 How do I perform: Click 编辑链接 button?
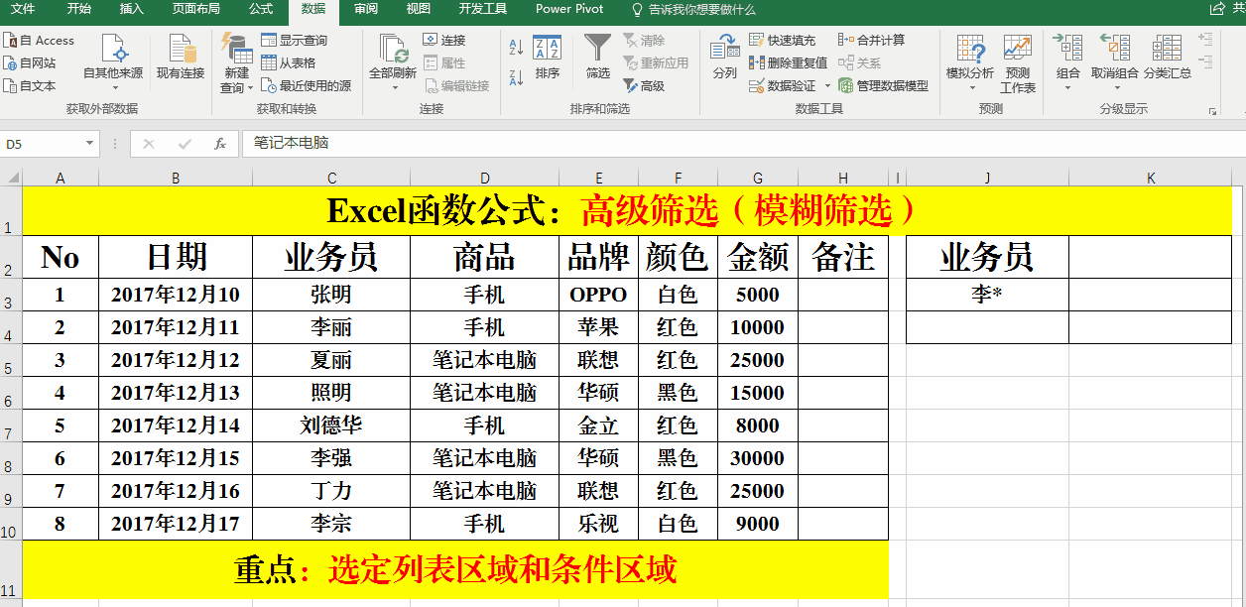tap(456, 86)
